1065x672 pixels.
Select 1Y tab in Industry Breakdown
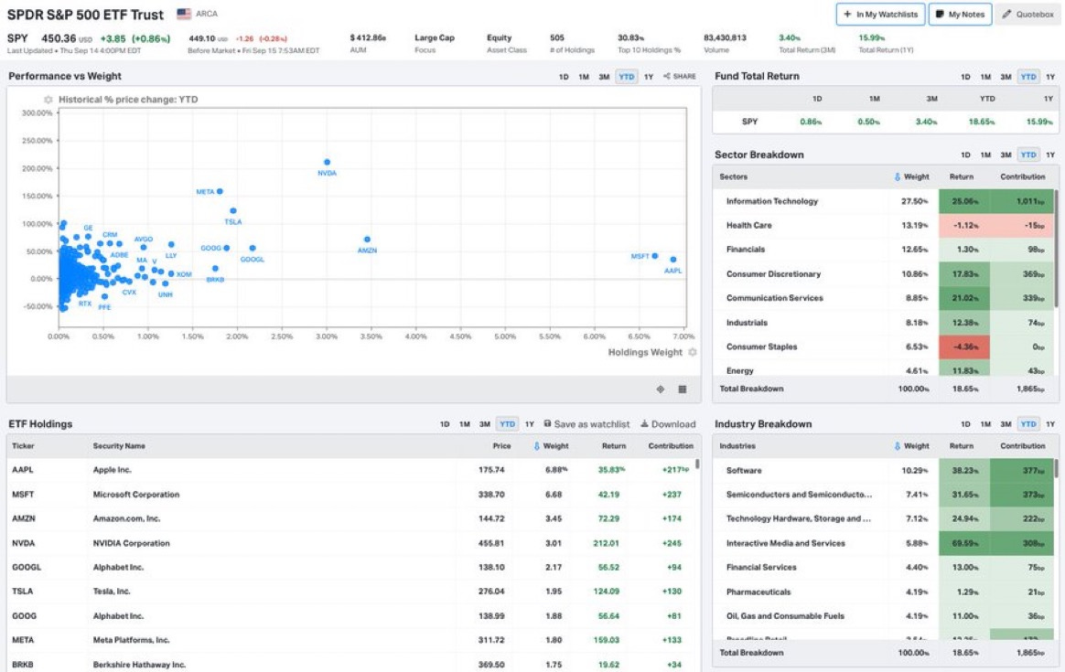(1050, 423)
